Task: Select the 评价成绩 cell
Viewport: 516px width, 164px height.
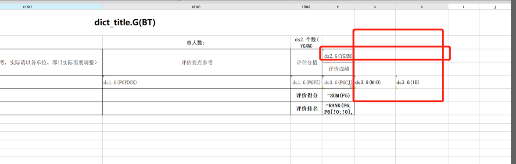Action: pos(338,69)
